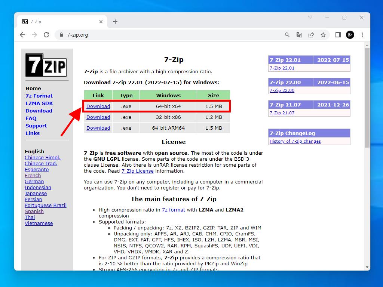Open the LZMA SDK navigation link

pyautogui.click(x=39, y=103)
